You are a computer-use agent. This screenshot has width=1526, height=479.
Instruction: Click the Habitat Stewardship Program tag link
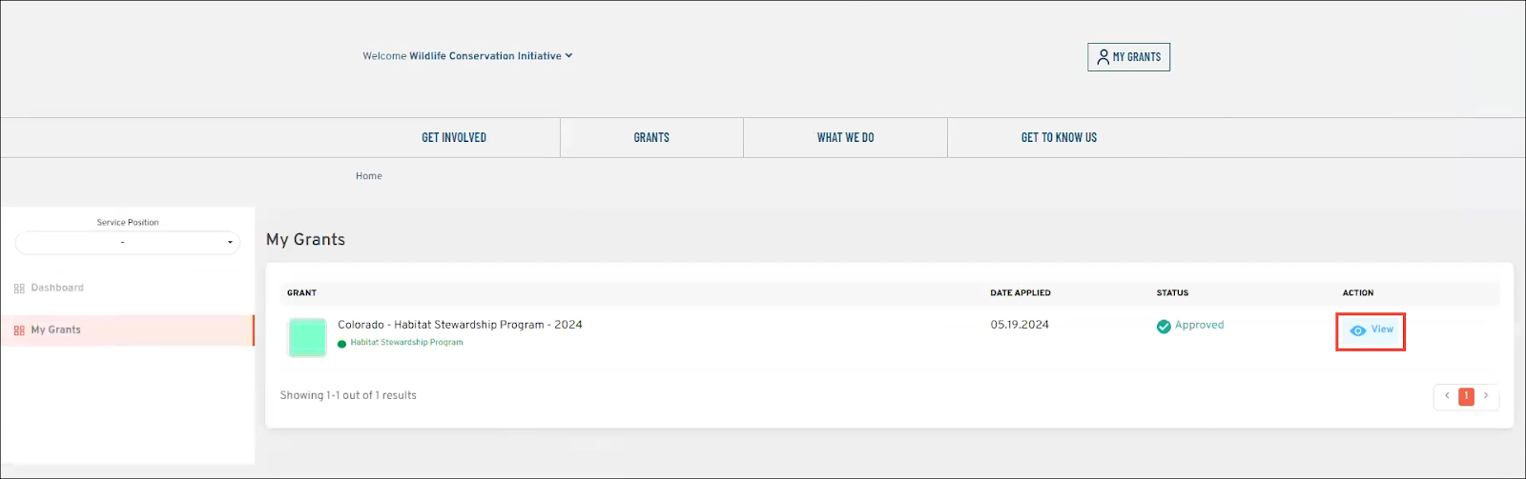[406, 343]
